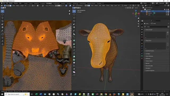This screenshot has width=170, height=96.
Task: Expand the Camera item in outliner
Action: (x=145, y=13)
